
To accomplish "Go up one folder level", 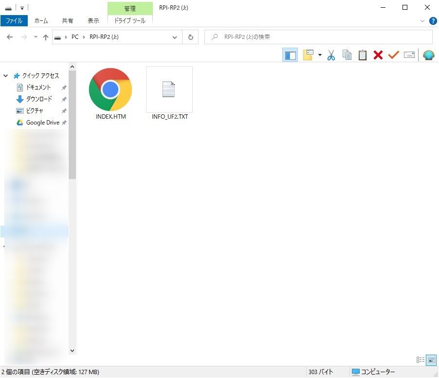I will pyautogui.click(x=46, y=37).
